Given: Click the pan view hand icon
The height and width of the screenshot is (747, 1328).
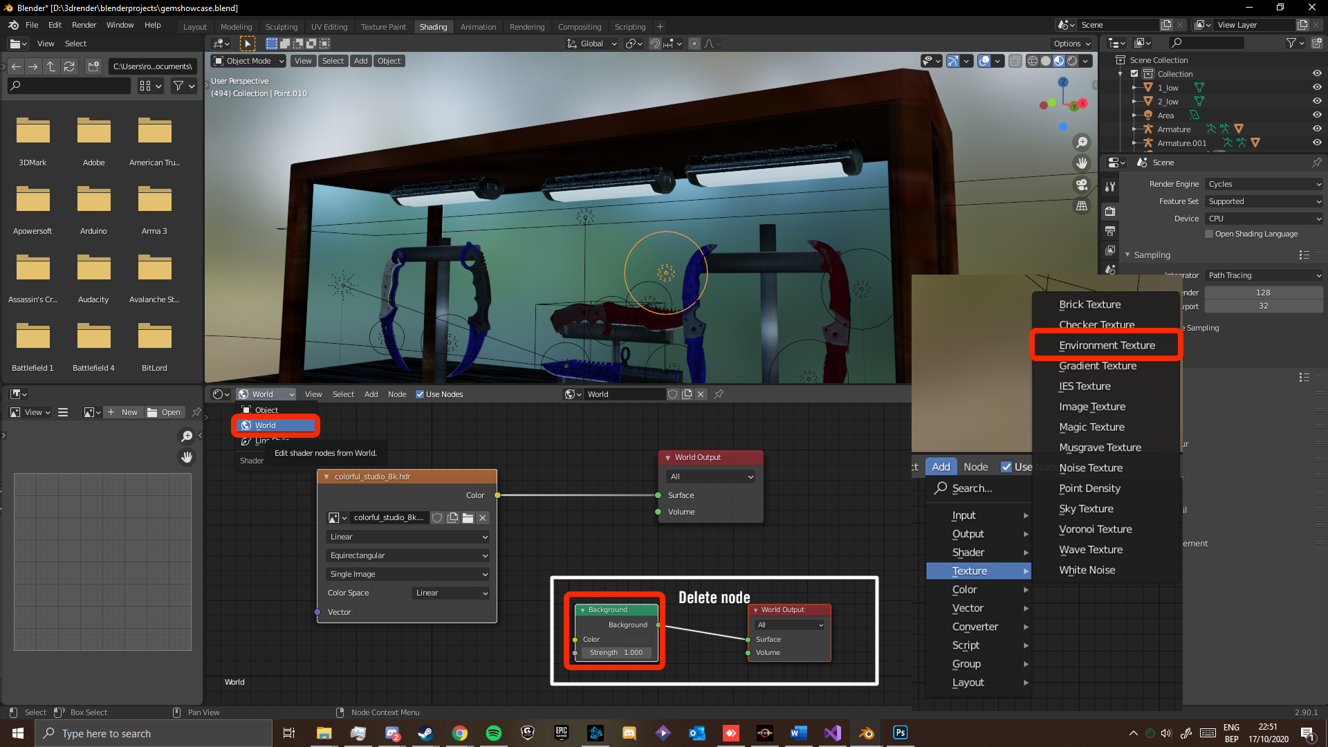Looking at the screenshot, I should point(1082,163).
